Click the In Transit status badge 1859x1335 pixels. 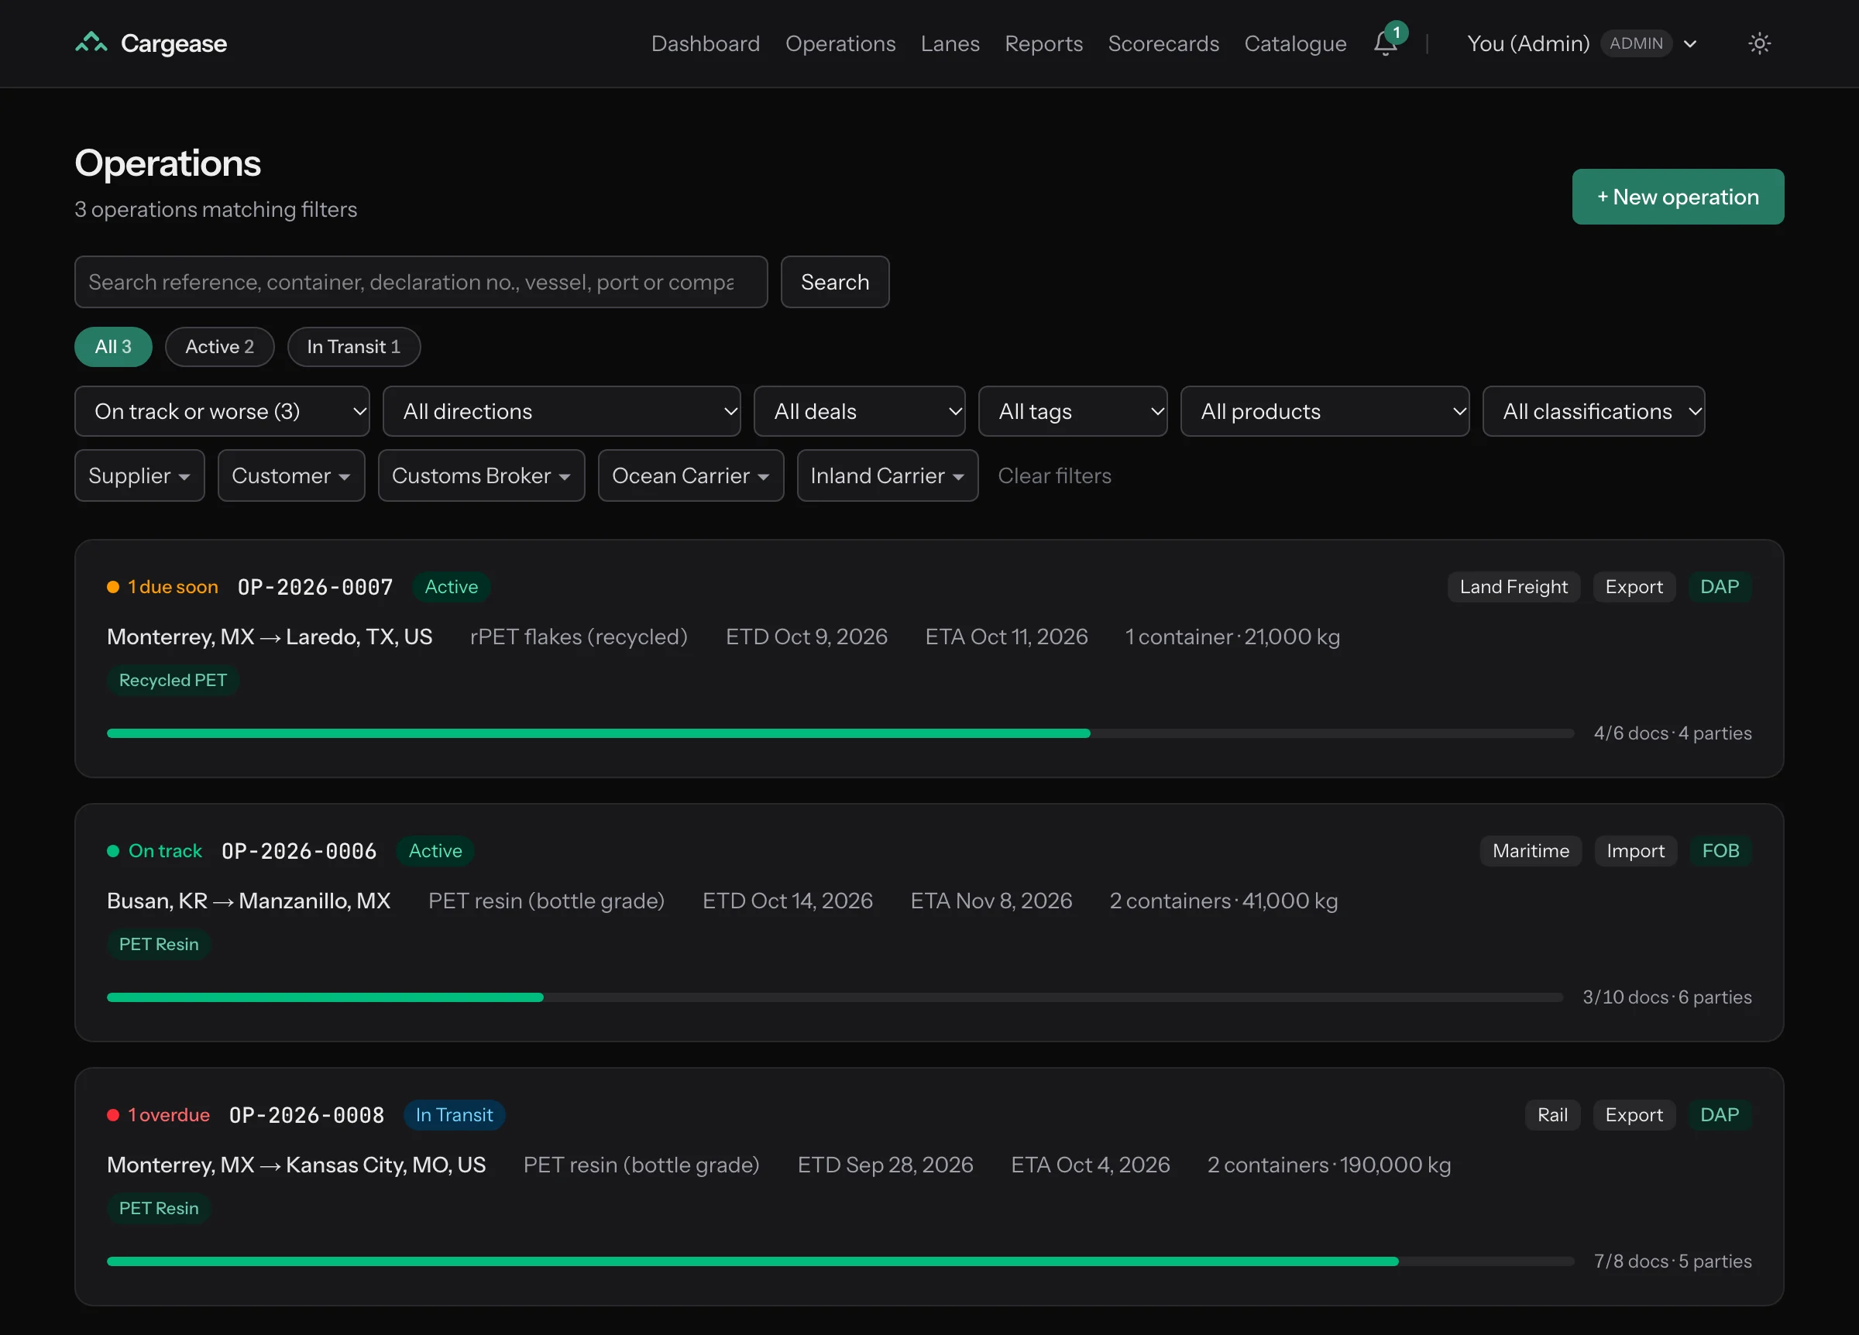click(x=454, y=1114)
